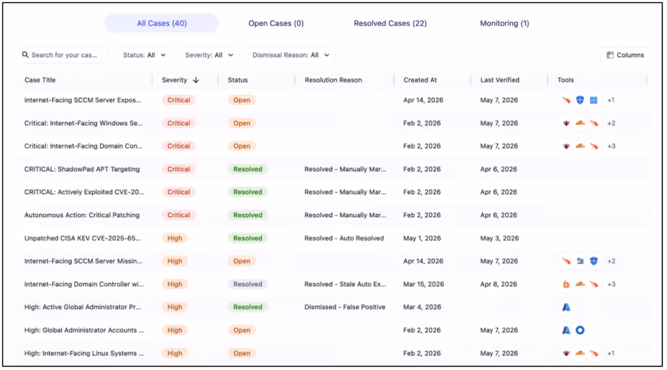The height and width of the screenshot is (370, 667).
Task: Open case CRITICAL: ShadowPad APT Targeting
Action: point(81,169)
